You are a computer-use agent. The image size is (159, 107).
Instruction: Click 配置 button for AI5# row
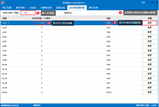pos(150,41)
